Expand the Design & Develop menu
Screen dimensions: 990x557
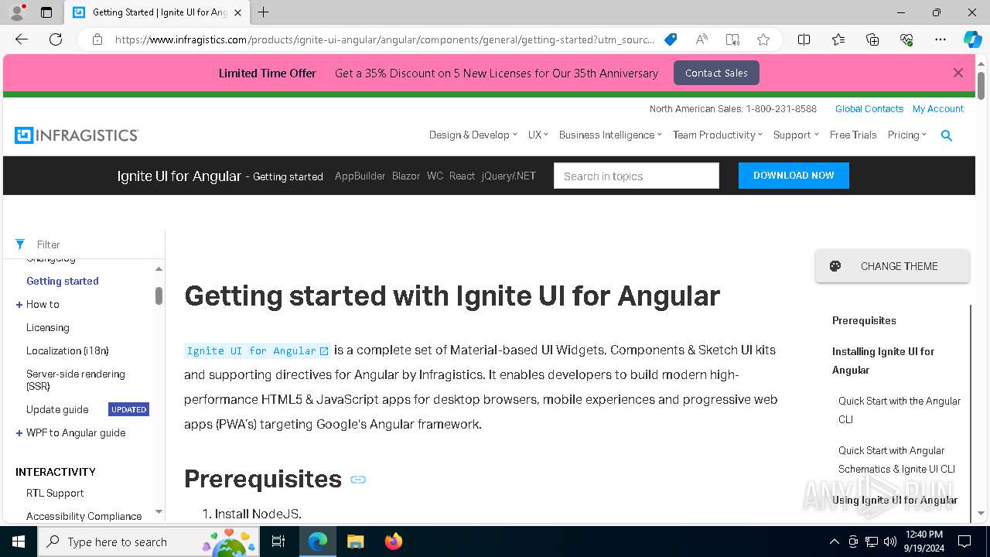tap(473, 135)
